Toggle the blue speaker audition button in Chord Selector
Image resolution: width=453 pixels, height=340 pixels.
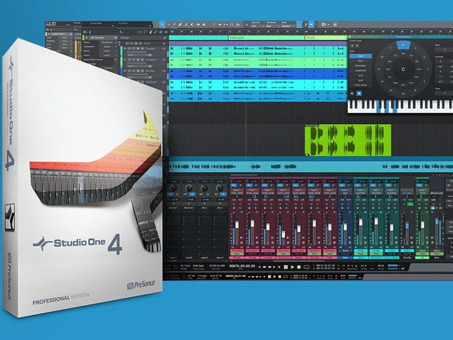pyautogui.click(x=359, y=93)
